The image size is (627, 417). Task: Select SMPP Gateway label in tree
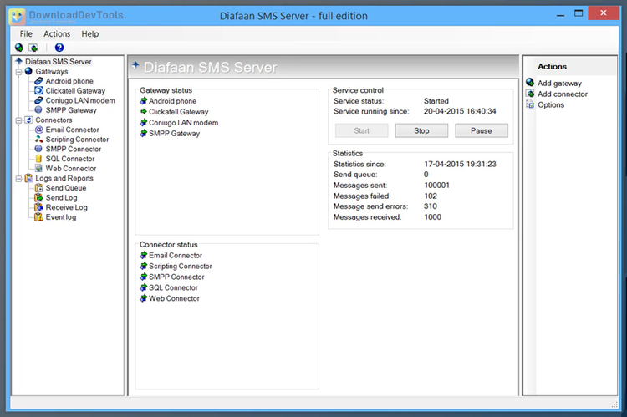coord(71,110)
